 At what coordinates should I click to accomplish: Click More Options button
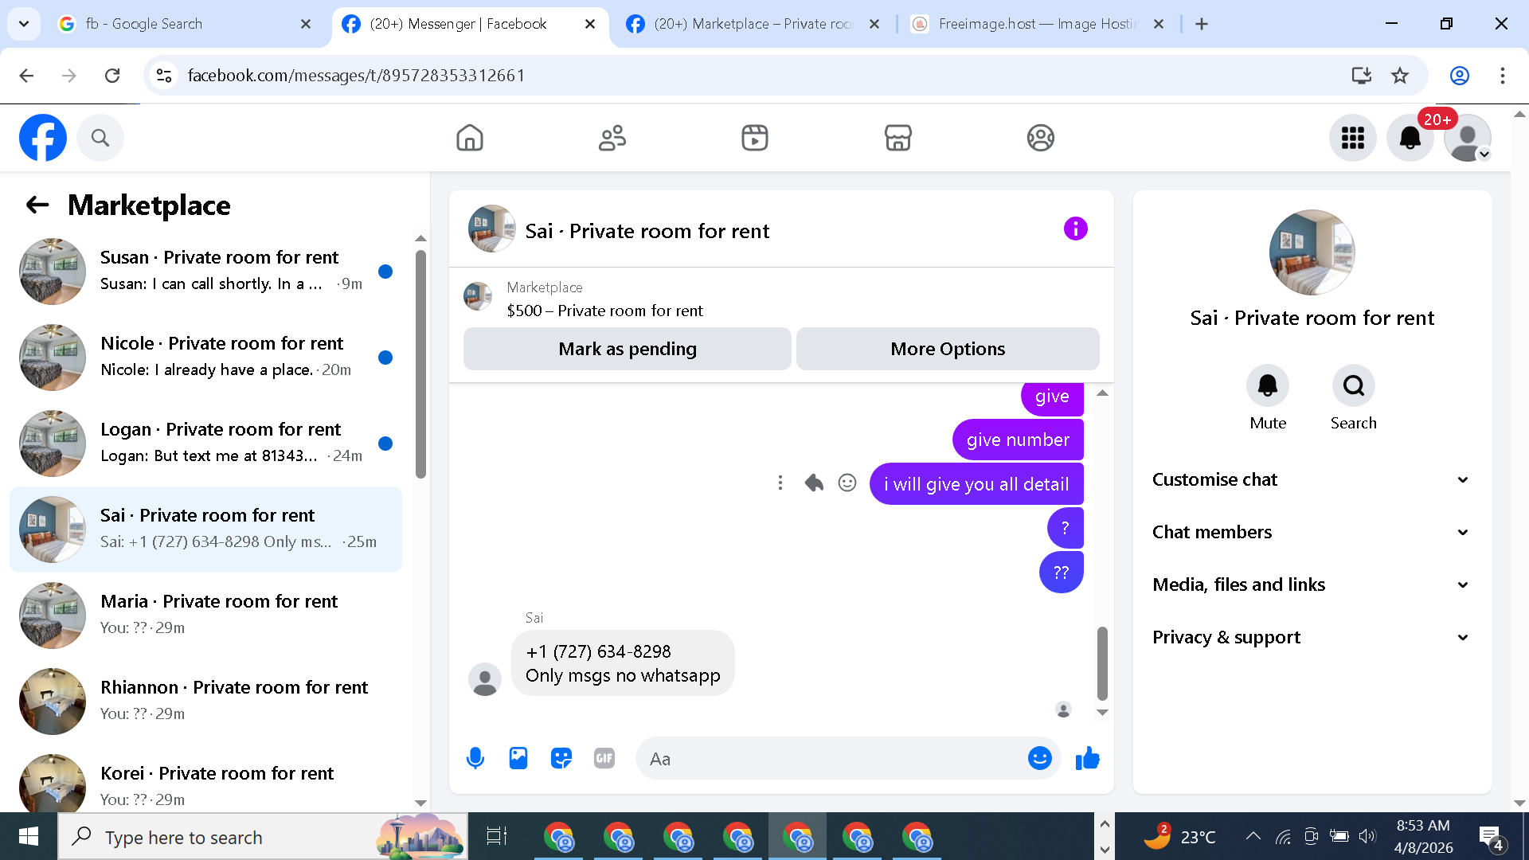click(x=948, y=349)
